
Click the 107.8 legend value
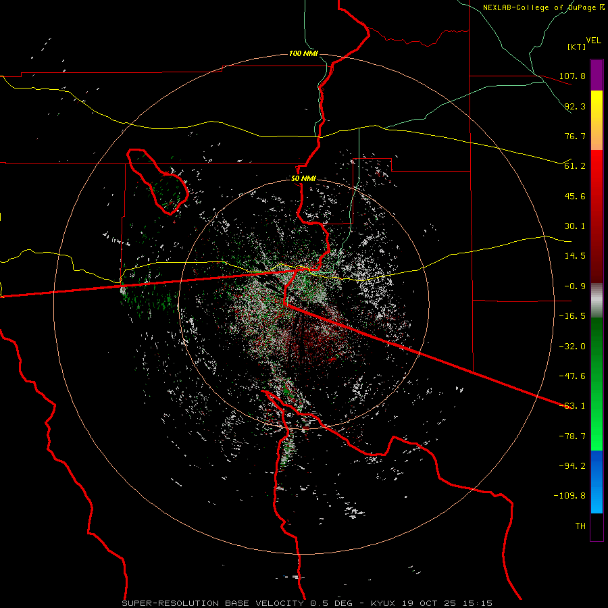coord(572,76)
